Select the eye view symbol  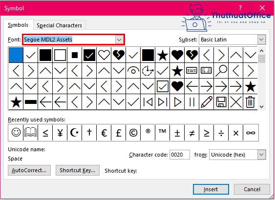click(x=133, y=71)
